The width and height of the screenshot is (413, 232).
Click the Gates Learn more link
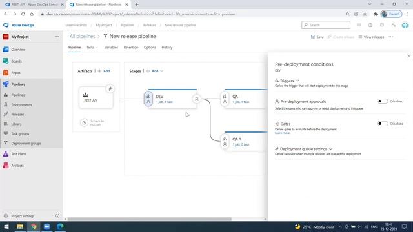pos(282,133)
